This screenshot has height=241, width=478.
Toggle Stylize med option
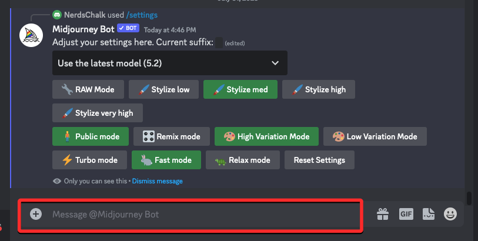[240, 89]
